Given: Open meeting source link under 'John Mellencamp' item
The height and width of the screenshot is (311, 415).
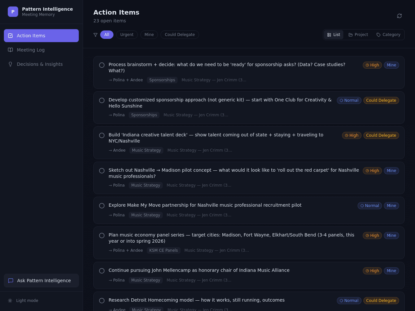Looking at the screenshot, I should 199,280.
